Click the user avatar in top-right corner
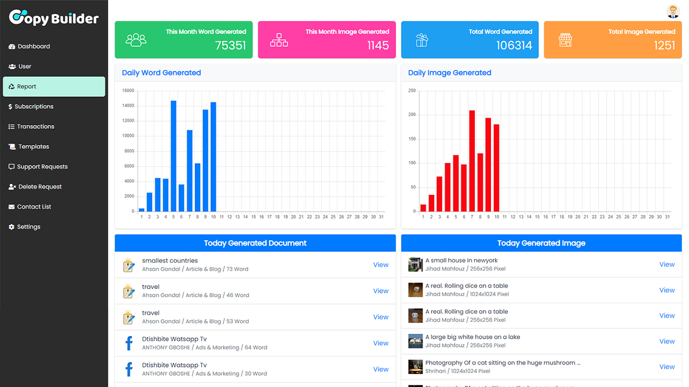689x387 pixels. (x=673, y=11)
